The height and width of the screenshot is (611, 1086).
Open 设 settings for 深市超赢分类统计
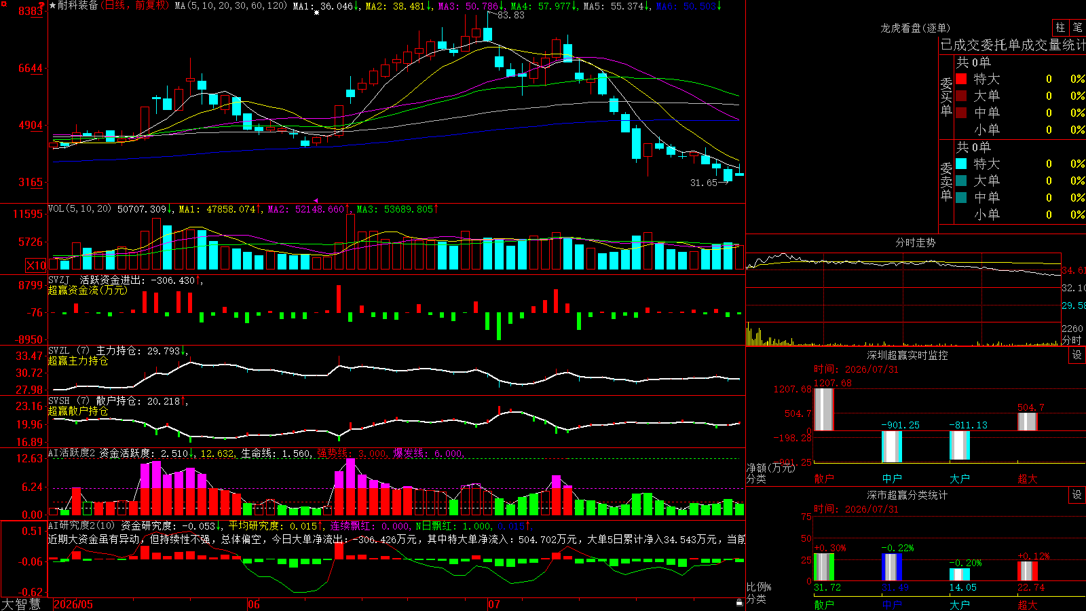tap(1077, 495)
